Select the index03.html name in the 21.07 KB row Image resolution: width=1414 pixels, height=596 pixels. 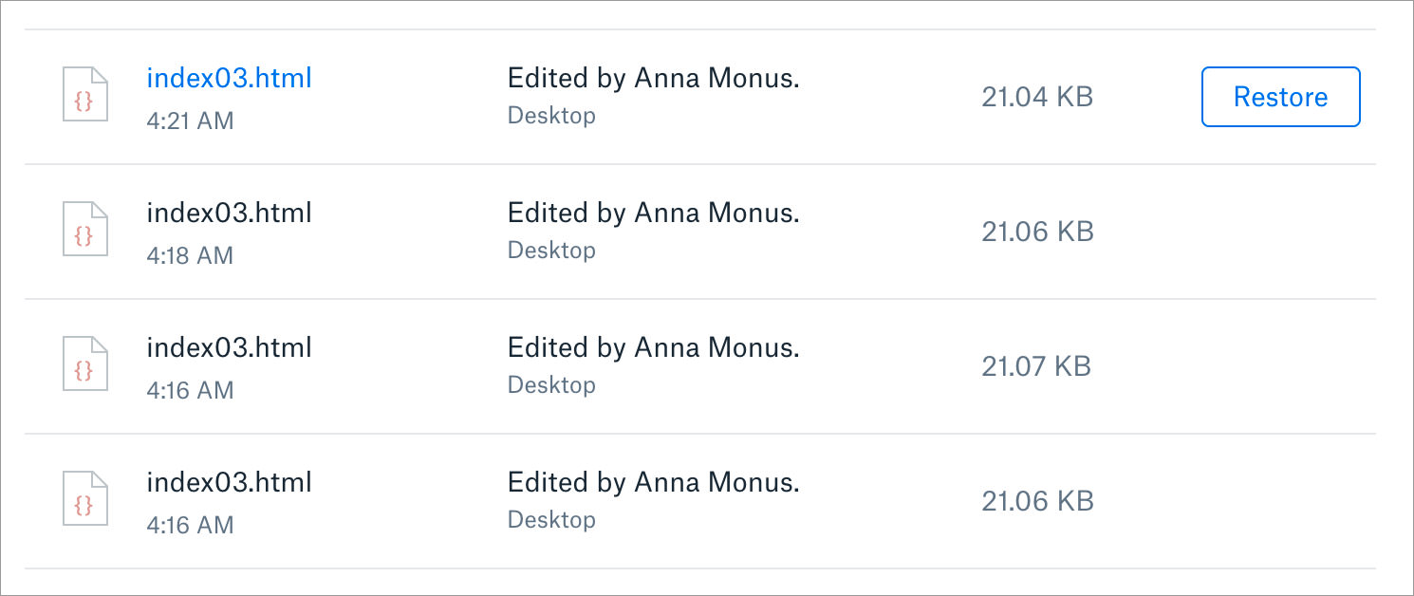(x=229, y=347)
